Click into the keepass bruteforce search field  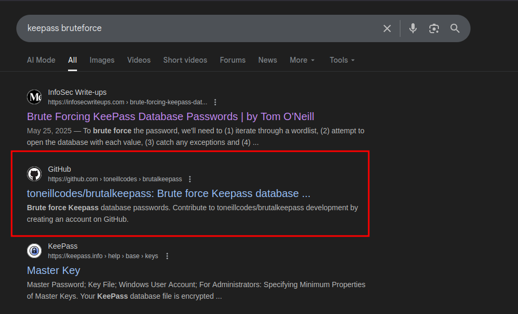[200, 28]
